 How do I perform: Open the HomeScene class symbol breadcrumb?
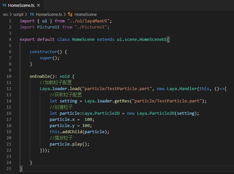tap(86, 14)
